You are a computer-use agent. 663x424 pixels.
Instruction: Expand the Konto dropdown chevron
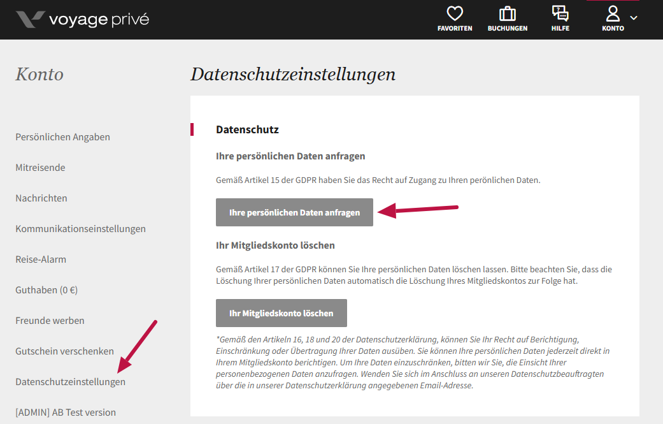tap(634, 17)
